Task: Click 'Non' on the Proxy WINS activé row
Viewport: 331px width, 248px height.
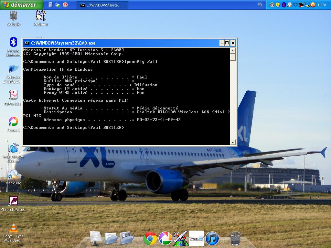Action: (141, 93)
